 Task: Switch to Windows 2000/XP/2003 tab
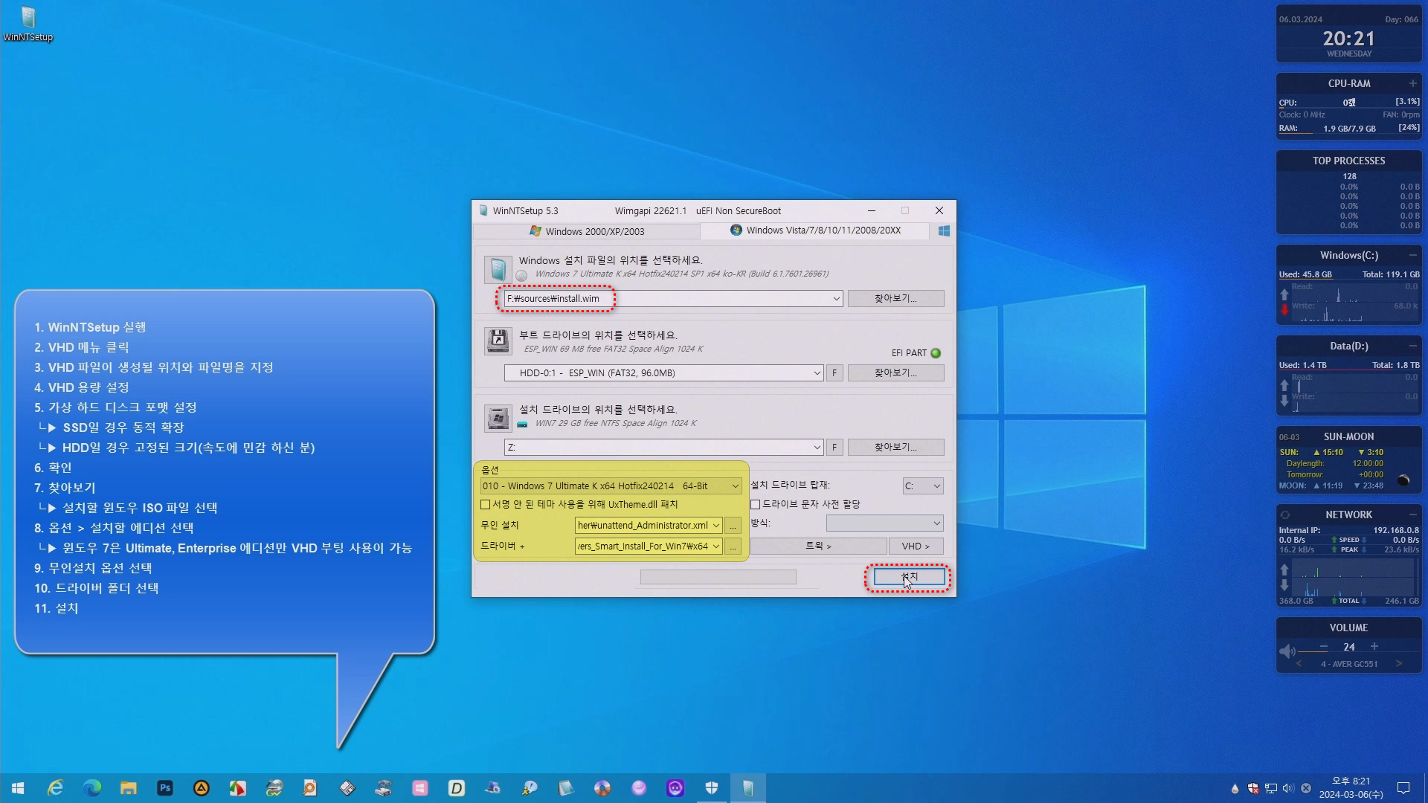coord(588,231)
